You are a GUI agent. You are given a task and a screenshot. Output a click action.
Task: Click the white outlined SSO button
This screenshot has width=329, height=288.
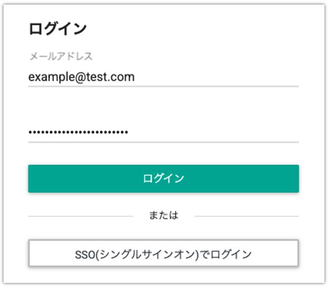pyautogui.click(x=163, y=254)
